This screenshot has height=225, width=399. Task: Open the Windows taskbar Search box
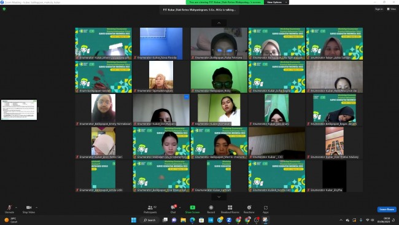149,220
